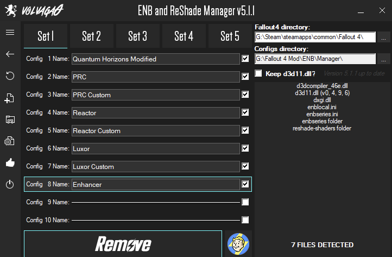Image resolution: width=392 pixels, height=257 pixels.
Task: Check the Config 9 checkbox
Action: point(245,202)
